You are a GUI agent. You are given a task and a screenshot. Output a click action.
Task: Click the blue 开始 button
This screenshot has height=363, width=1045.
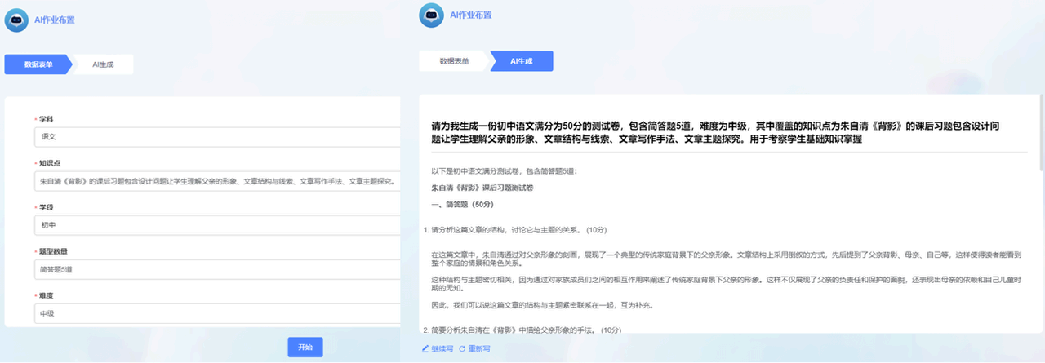coord(305,347)
